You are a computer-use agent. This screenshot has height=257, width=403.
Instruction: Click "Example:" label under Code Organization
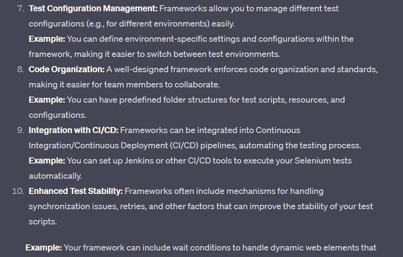[46, 99]
